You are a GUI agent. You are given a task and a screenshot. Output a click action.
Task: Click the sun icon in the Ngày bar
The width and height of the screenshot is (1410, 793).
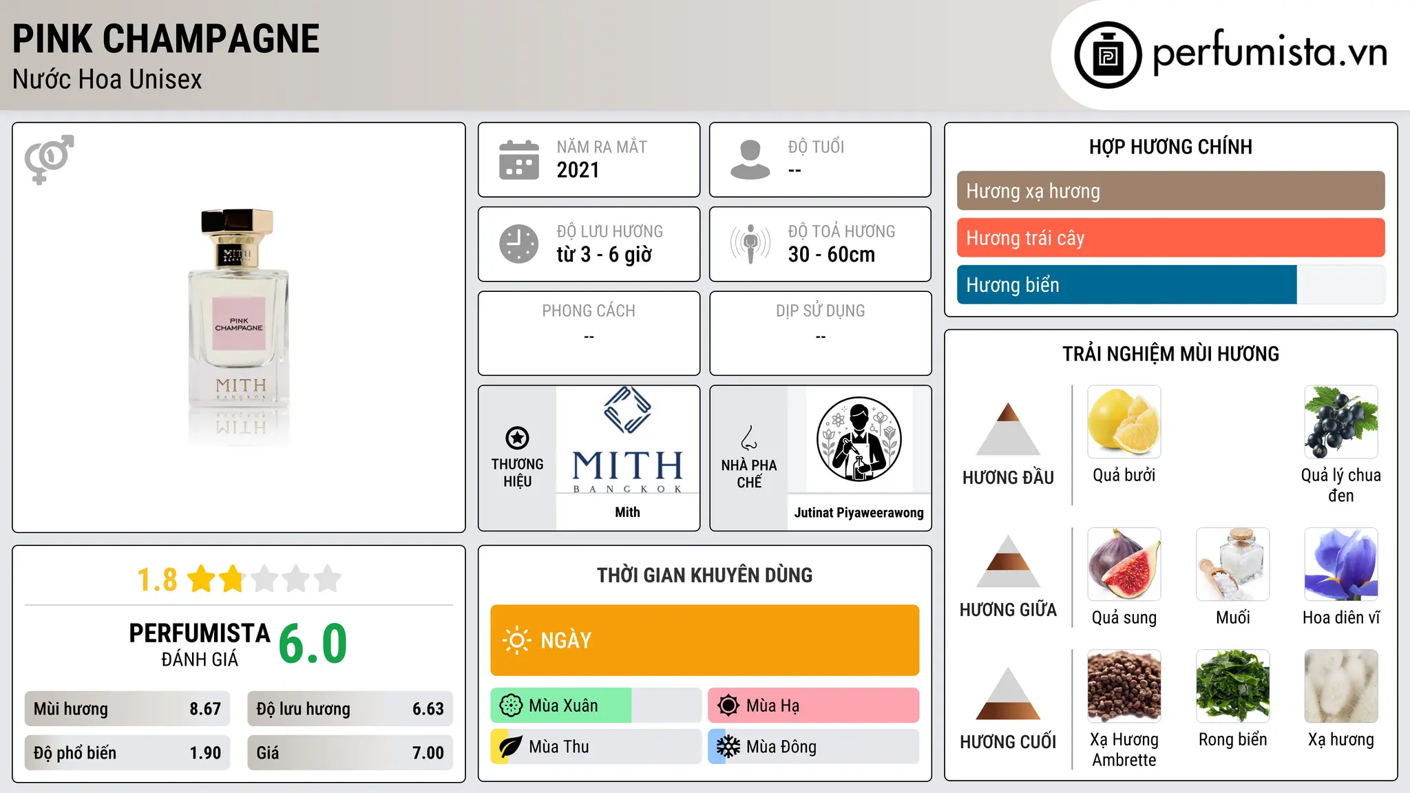coord(516,640)
